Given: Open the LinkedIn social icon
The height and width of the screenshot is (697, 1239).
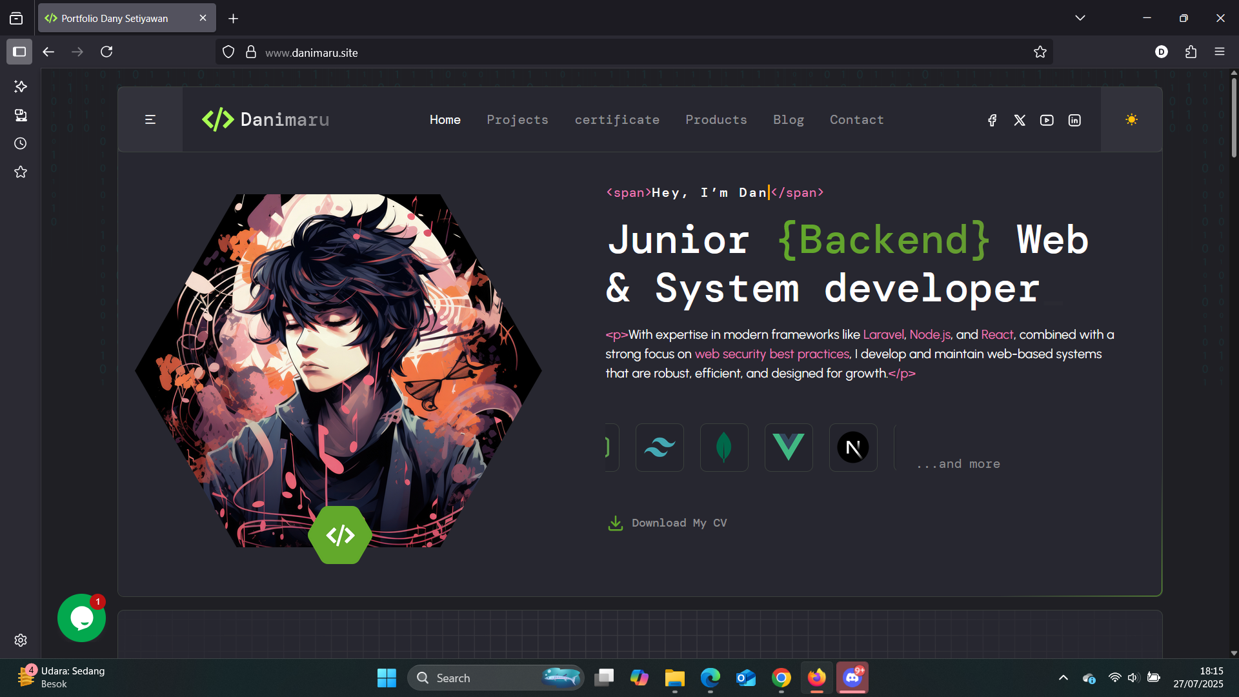Looking at the screenshot, I should (1074, 120).
